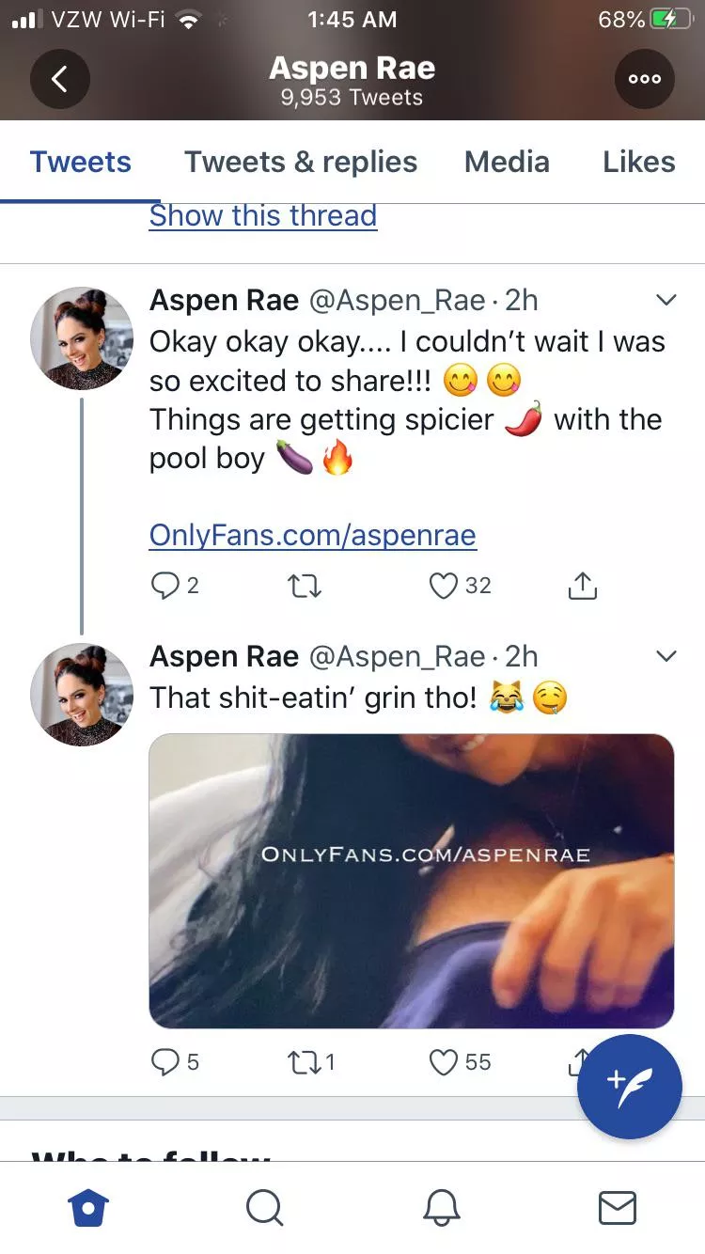Image resolution: width=705 pixels, height=1254 pixels.
Task: Expand the dropdown on the first Aspen Rae tweet
Action: (x=666, y=300)
